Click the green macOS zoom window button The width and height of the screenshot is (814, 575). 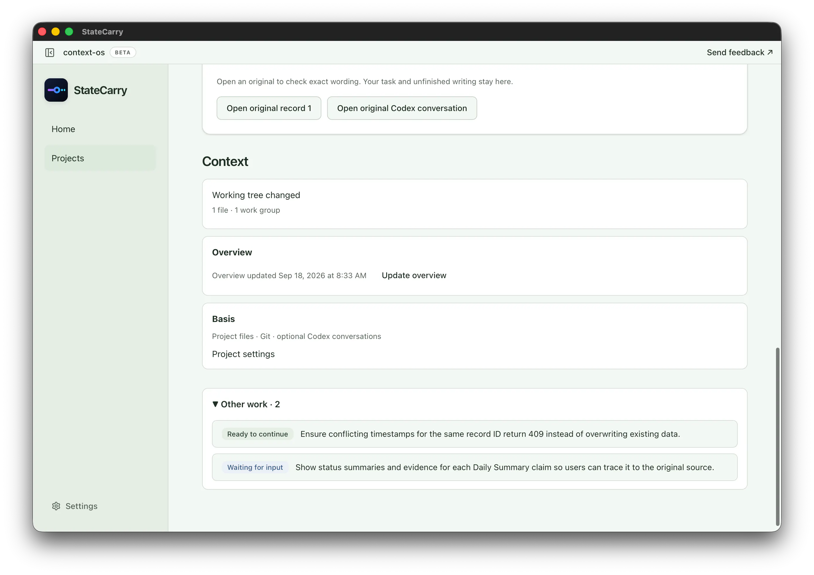point(69,32)
